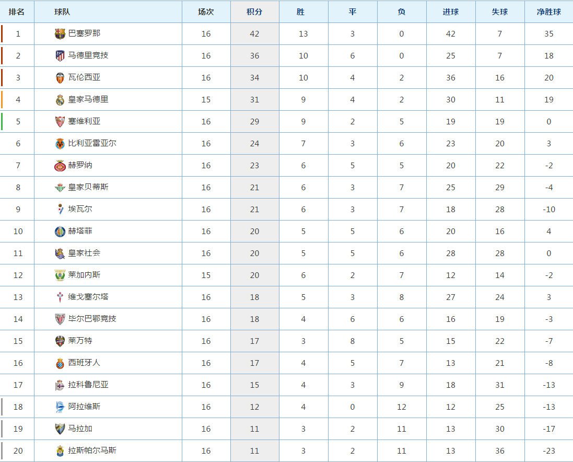The image size is (573, 462).
Task: Click the Málaga crest icon
Action: (x=60, y=429)
